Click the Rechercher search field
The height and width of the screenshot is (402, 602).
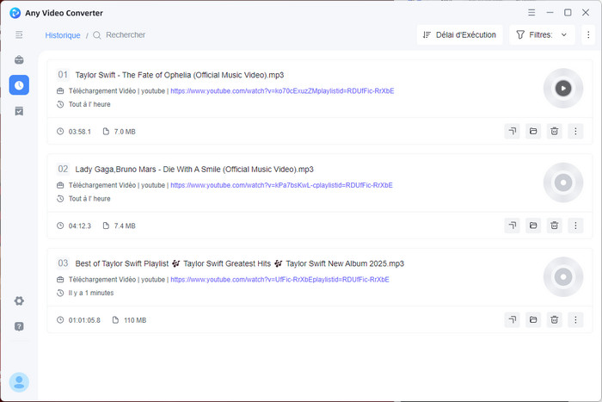click(x=126, y=35)
